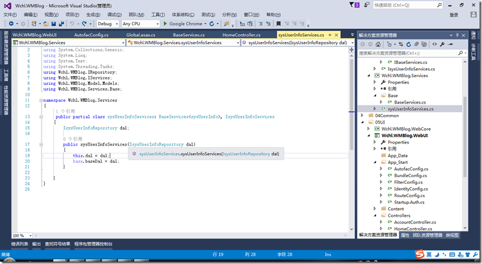Toggle Show All Files in Solution Explorer

[x=424, y=45]
